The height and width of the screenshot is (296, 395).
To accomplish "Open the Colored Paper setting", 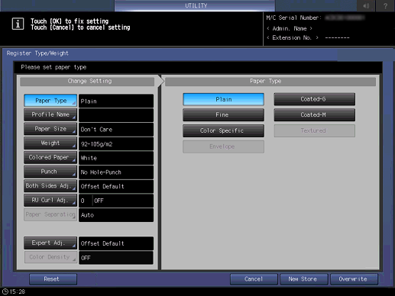I will tap(50, 157).
